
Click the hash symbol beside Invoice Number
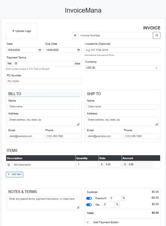[x=75, y=36]
